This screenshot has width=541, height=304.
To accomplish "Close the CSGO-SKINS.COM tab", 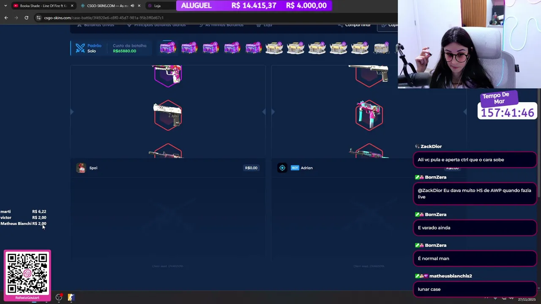I will click(139, 6).
